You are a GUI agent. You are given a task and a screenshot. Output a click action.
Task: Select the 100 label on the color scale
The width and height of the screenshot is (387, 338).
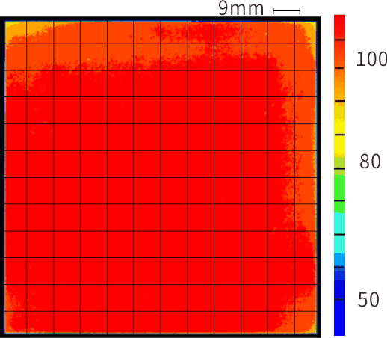pyautogui.click(x=371, y=59)
